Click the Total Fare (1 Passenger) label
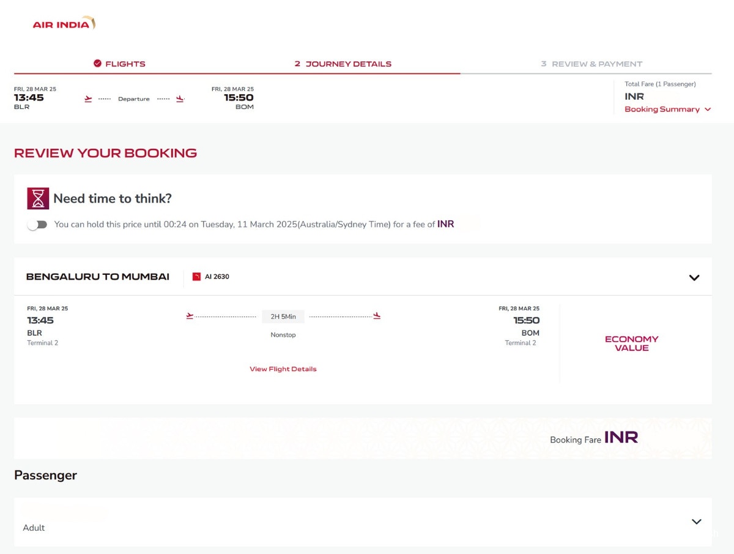Viewport: 734px width, 554px height. (x=660, y=84)
